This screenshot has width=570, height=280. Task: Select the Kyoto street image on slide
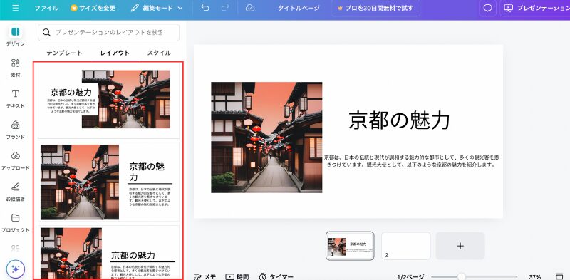(x=266, y=137)
